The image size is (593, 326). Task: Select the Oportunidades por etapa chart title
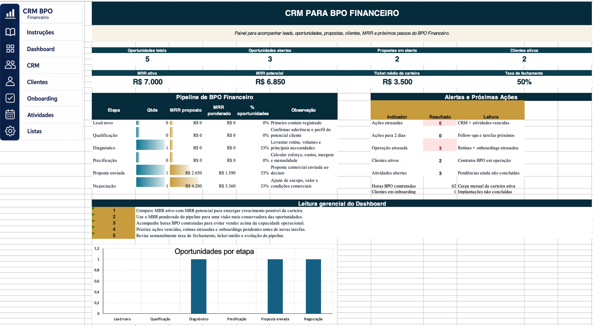214,252
